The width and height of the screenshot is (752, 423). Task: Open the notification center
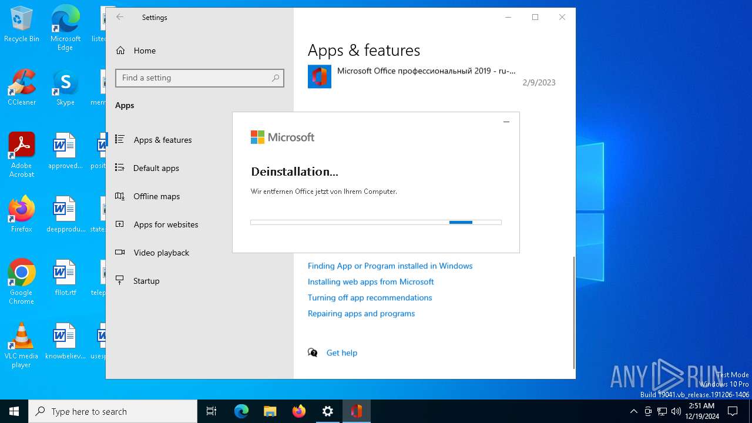[x=733, y=411]
